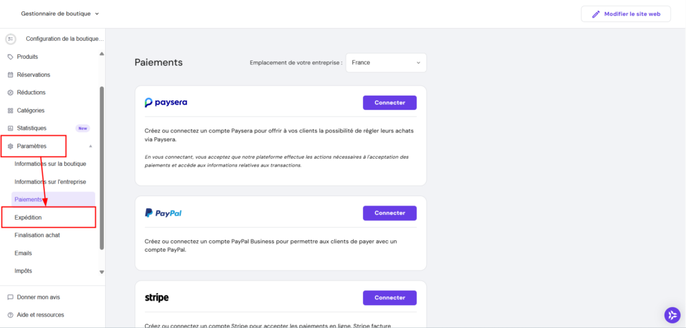Select Expédition in the settings submenu

29,218
